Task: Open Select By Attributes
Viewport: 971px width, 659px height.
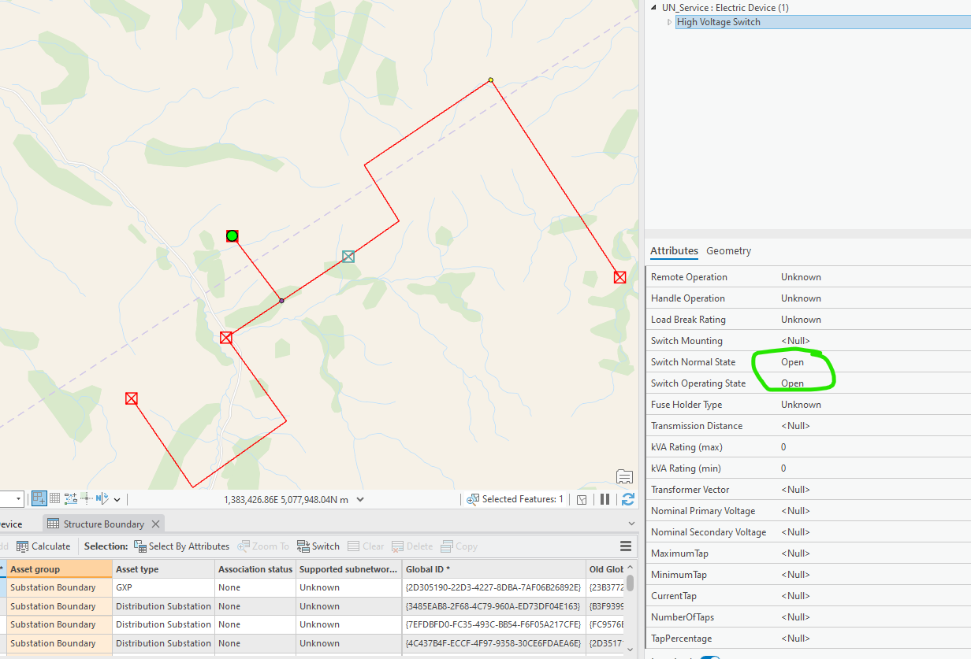Action: (181, 546)
